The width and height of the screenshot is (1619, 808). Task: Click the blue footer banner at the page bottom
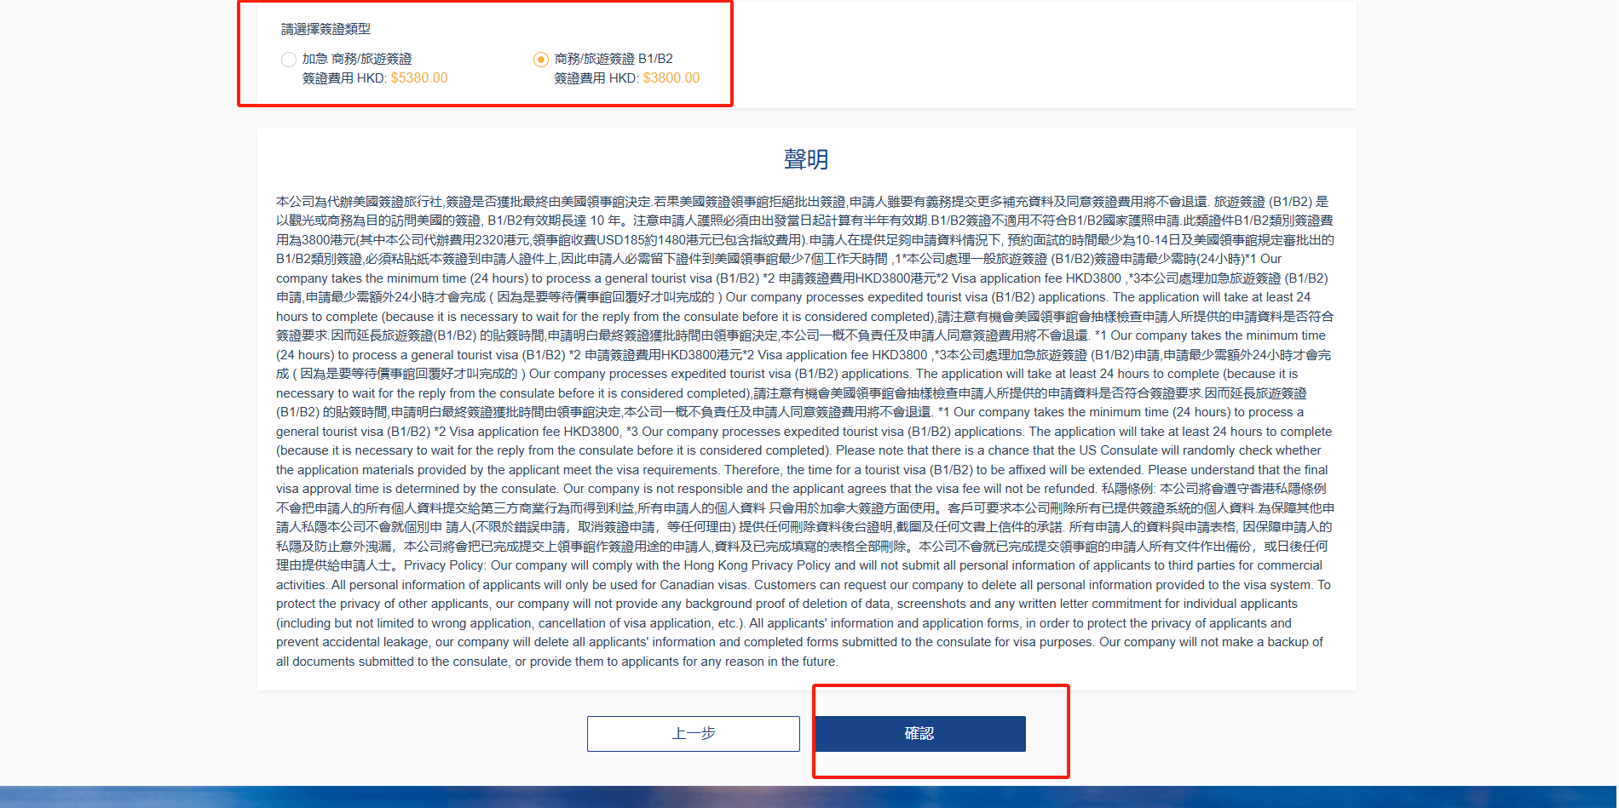(808, 797)
